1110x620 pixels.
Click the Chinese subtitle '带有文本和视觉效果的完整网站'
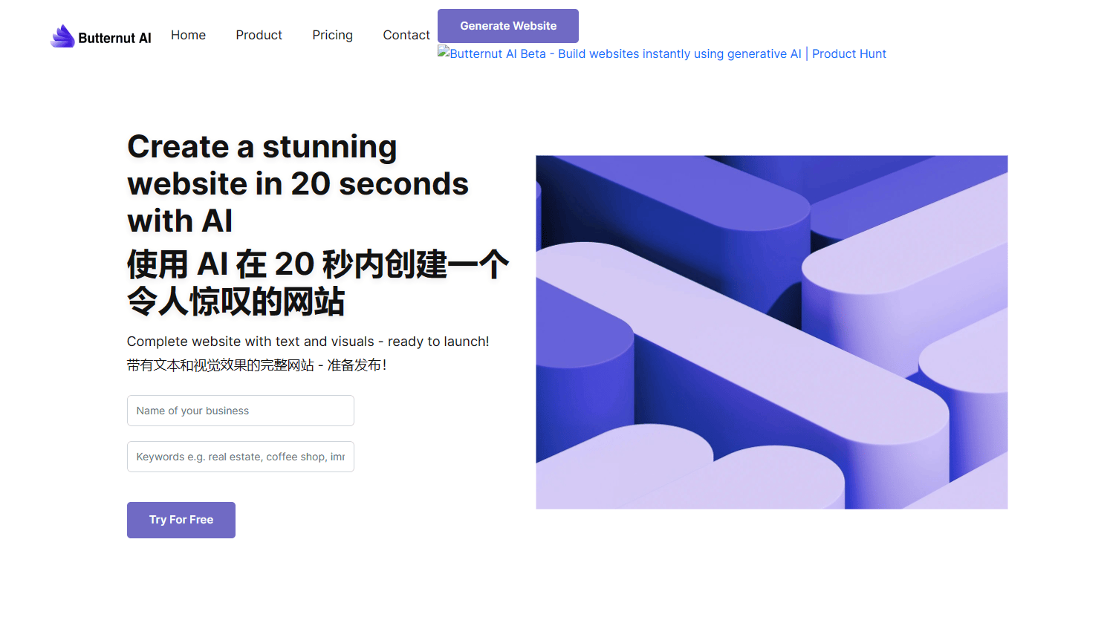coord(221,365)
